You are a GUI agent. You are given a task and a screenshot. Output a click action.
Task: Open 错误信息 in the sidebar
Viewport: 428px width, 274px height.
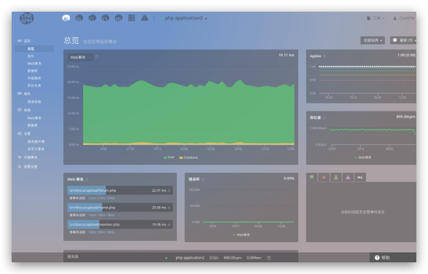(x=34, y=102)
